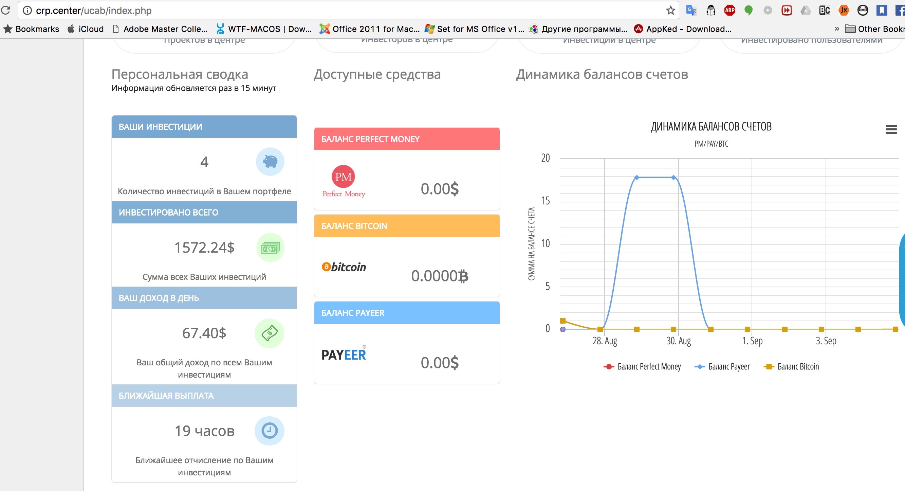Click the PAYEER logo
The image size is (905, 491).
[344, 354]
